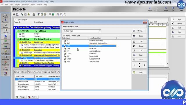Collapse the Health Care EPS node

pos(18,42)
